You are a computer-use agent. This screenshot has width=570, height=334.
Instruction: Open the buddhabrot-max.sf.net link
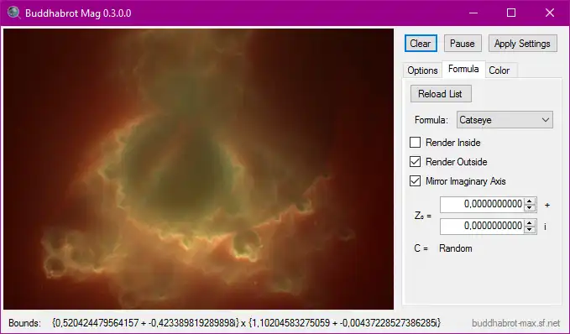[x=515, y=323]
